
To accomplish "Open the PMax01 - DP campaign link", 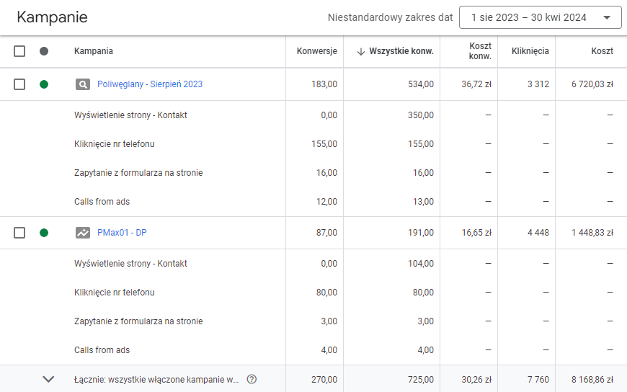I will coord(122,233).
